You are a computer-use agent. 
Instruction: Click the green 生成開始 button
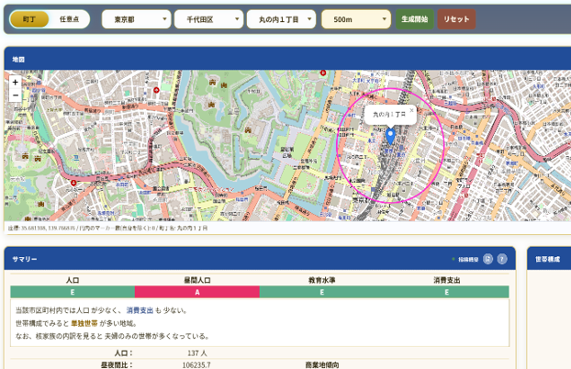[414, 19]
